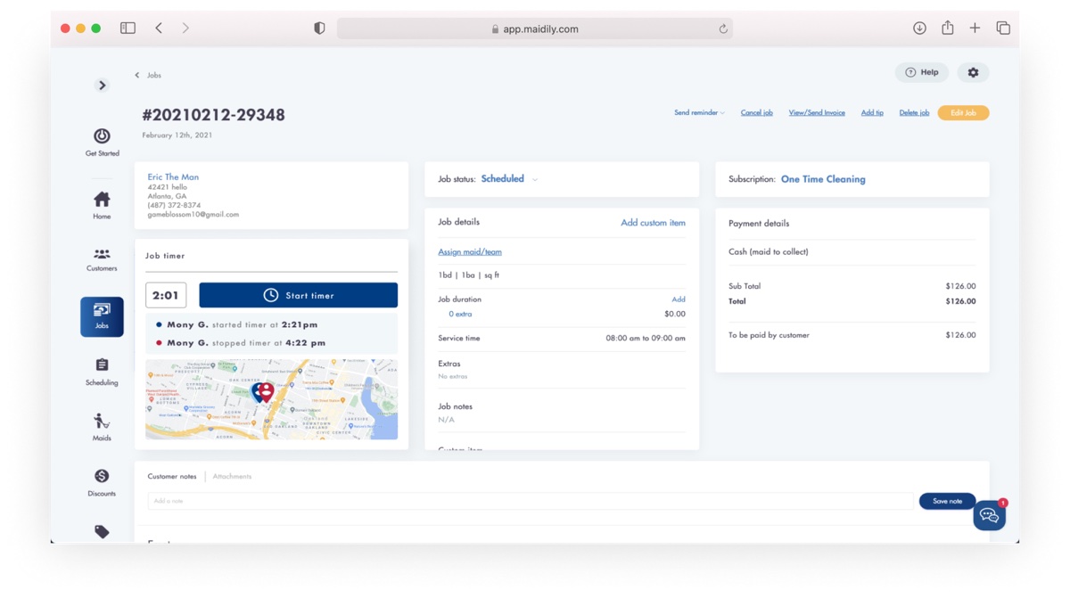Click the Safari share icon
Image resolution: width=1070 pixels, height=598 pixels.
[947, 29]
